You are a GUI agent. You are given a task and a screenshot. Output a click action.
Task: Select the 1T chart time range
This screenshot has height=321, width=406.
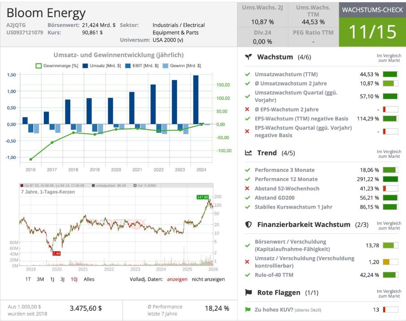click(x=28, y=279)
